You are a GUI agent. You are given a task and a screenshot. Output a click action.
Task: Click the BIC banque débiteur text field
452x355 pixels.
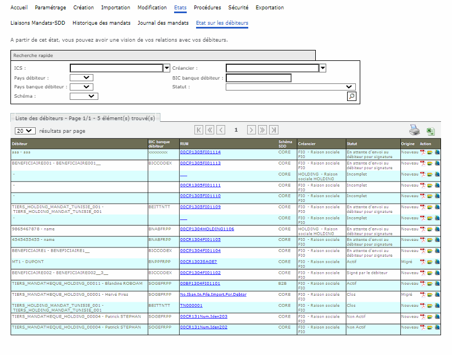258,78
